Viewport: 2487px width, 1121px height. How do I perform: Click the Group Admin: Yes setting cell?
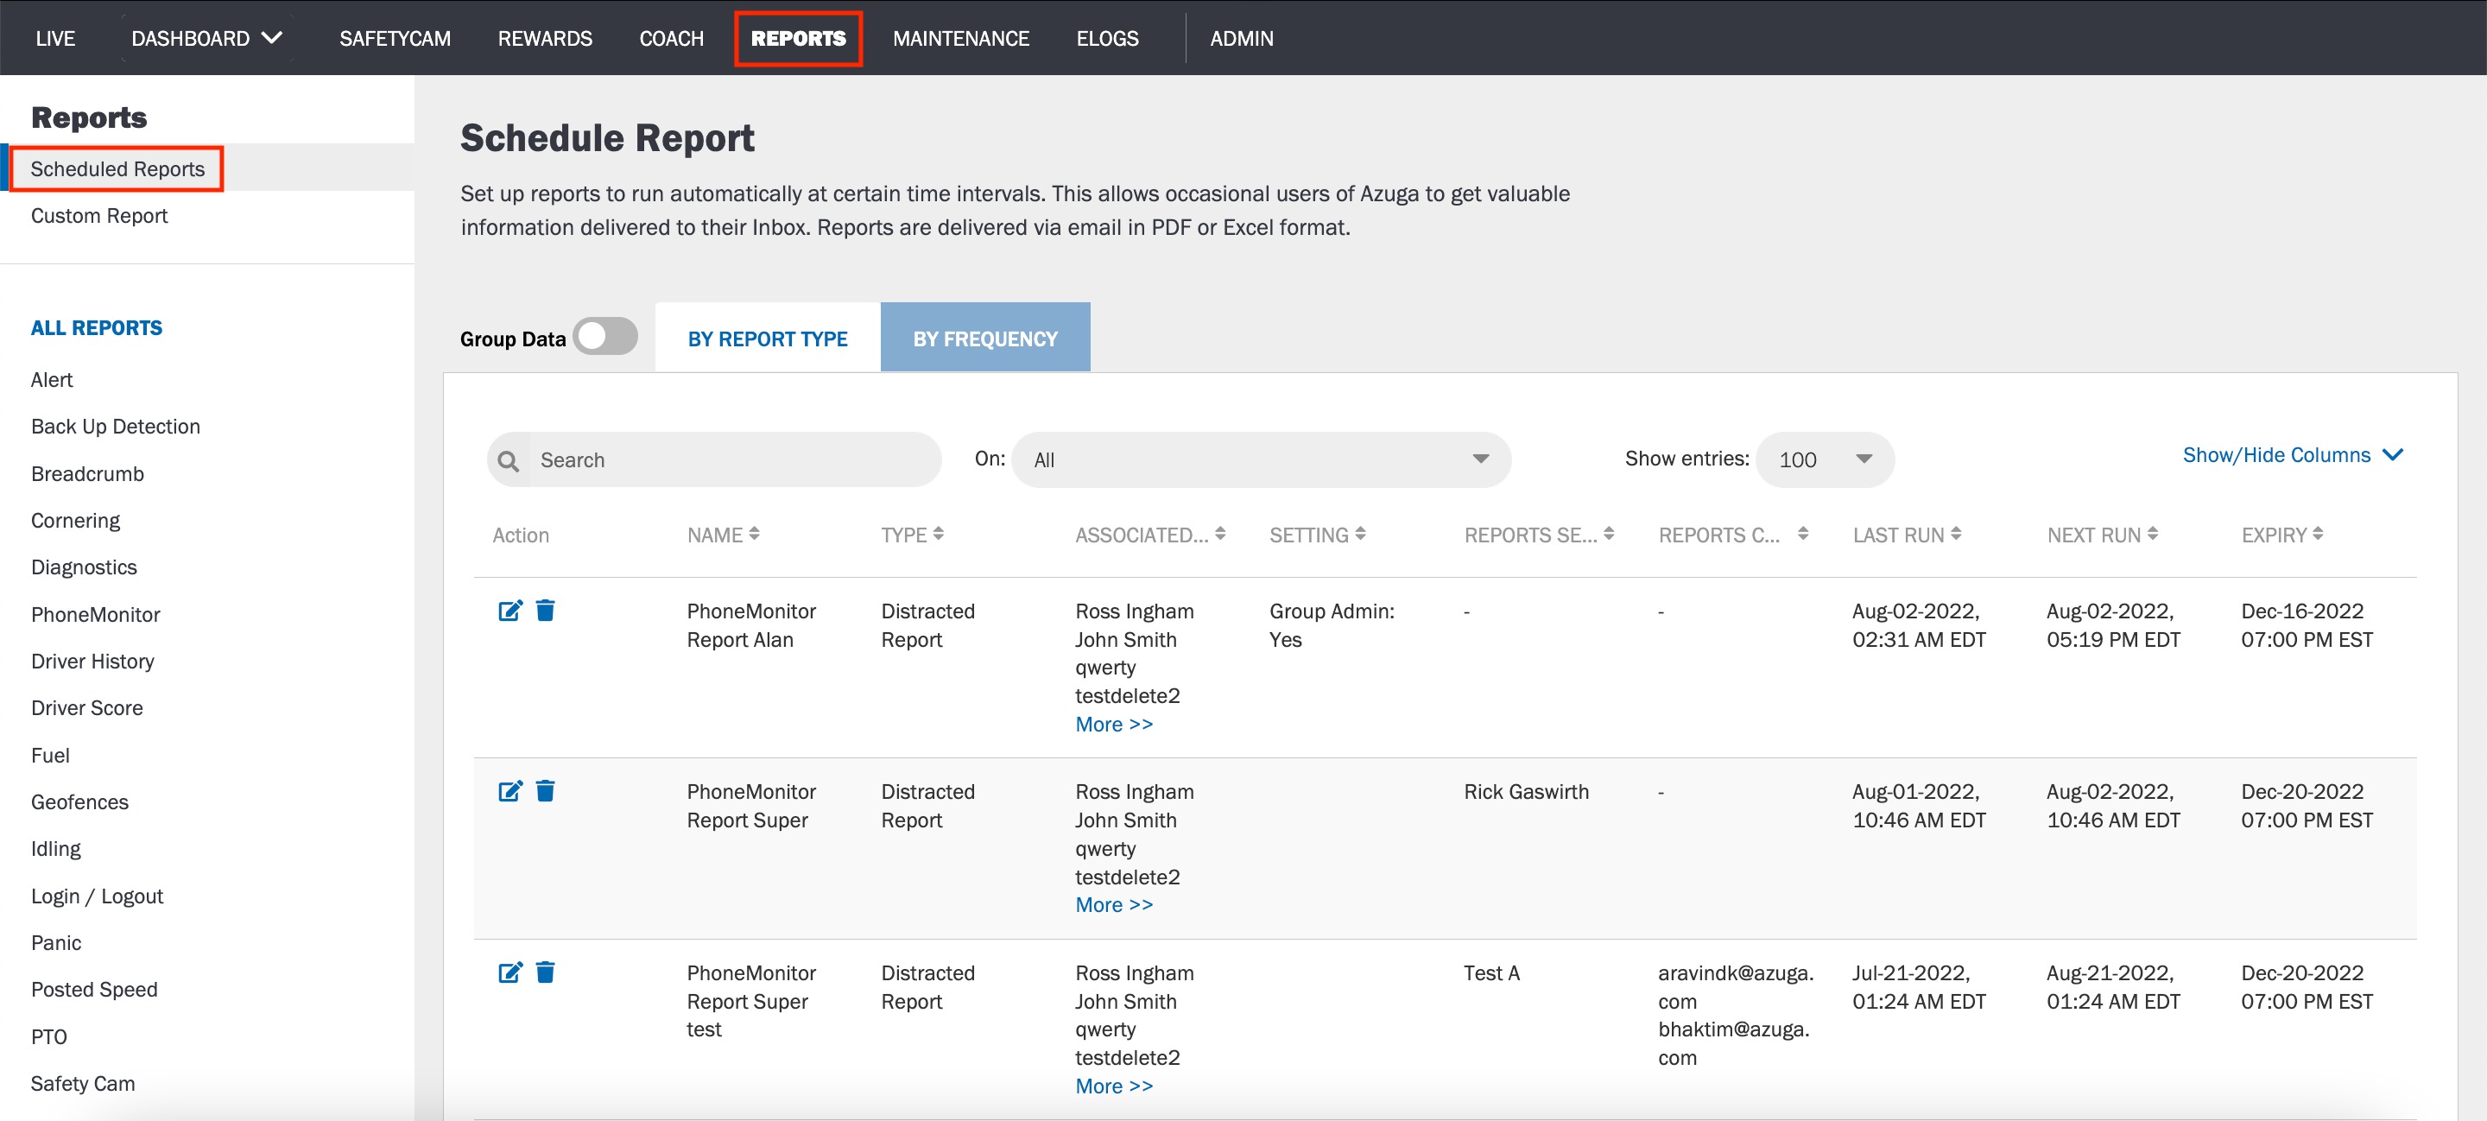1332,624
